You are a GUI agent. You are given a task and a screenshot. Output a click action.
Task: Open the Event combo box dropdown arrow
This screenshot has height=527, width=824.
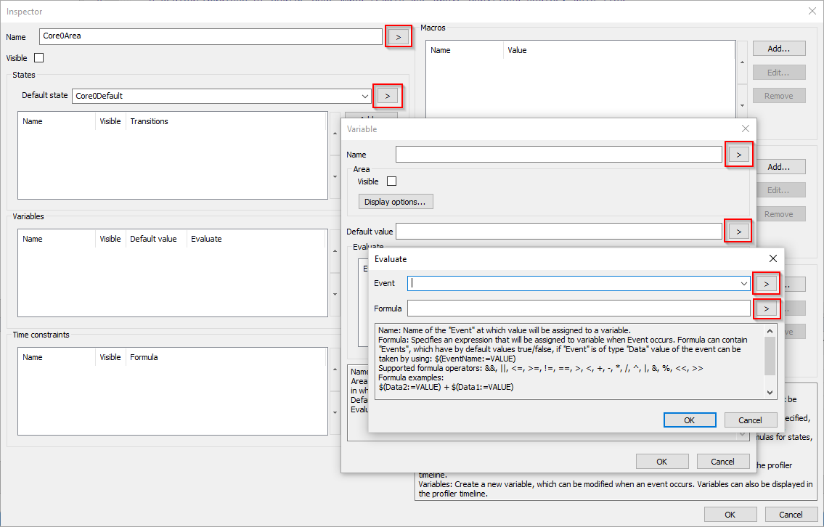(x=744, y=283)
